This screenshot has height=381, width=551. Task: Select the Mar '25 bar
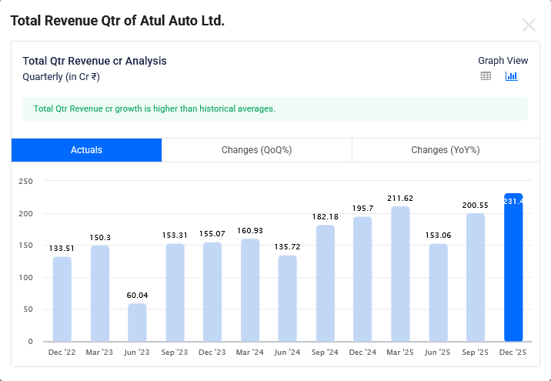(x=400, y=274)
